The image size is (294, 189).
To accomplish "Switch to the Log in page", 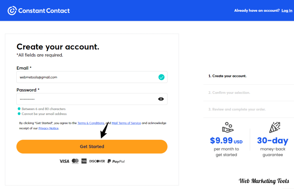I will coord(287,10).
